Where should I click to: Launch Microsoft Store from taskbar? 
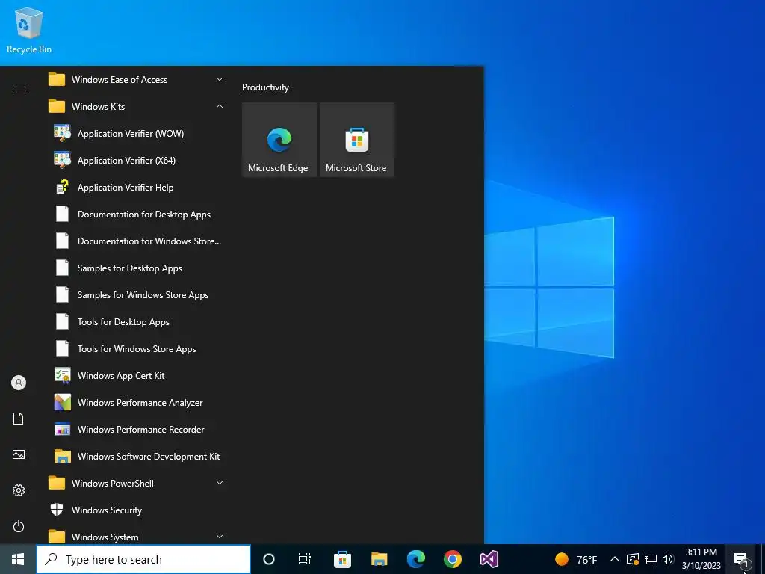[x=342, y=559]
